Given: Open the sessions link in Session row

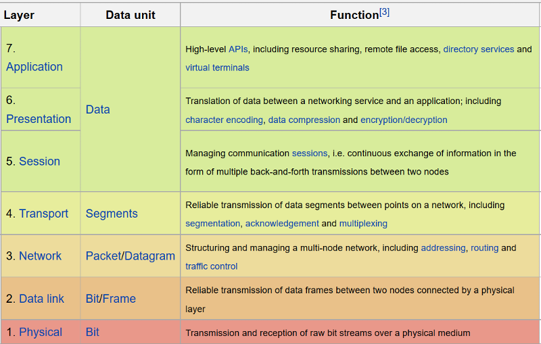Looking at the screenshot, I should pos(310,153).
